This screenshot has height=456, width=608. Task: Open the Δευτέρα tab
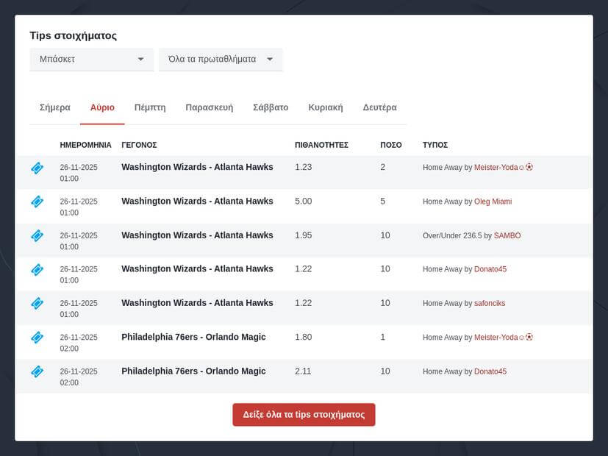pos(379,107)
